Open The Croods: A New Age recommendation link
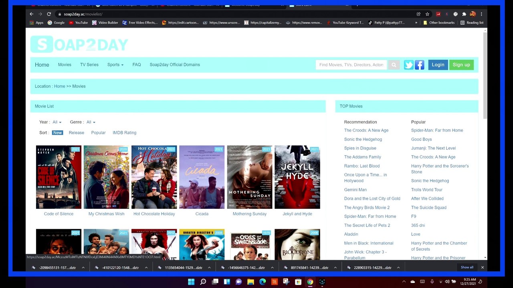This screenshot has height=288, width=513. (x=366, y=130)
